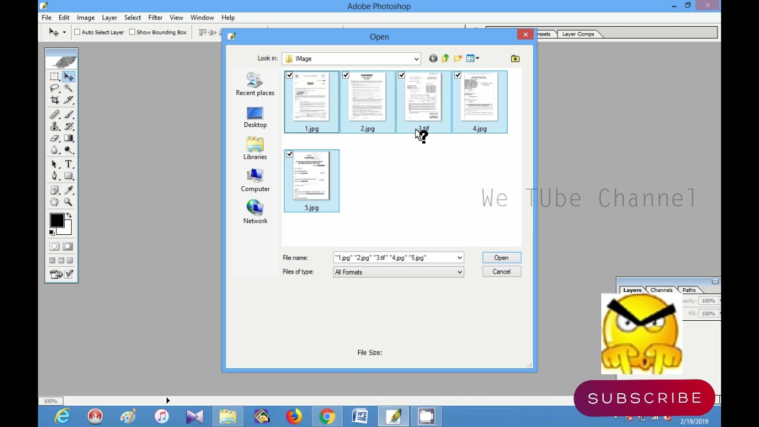This screenshot has height=427, width=759.
Task: Select the History Brush tool
Action: coord(69,126)
